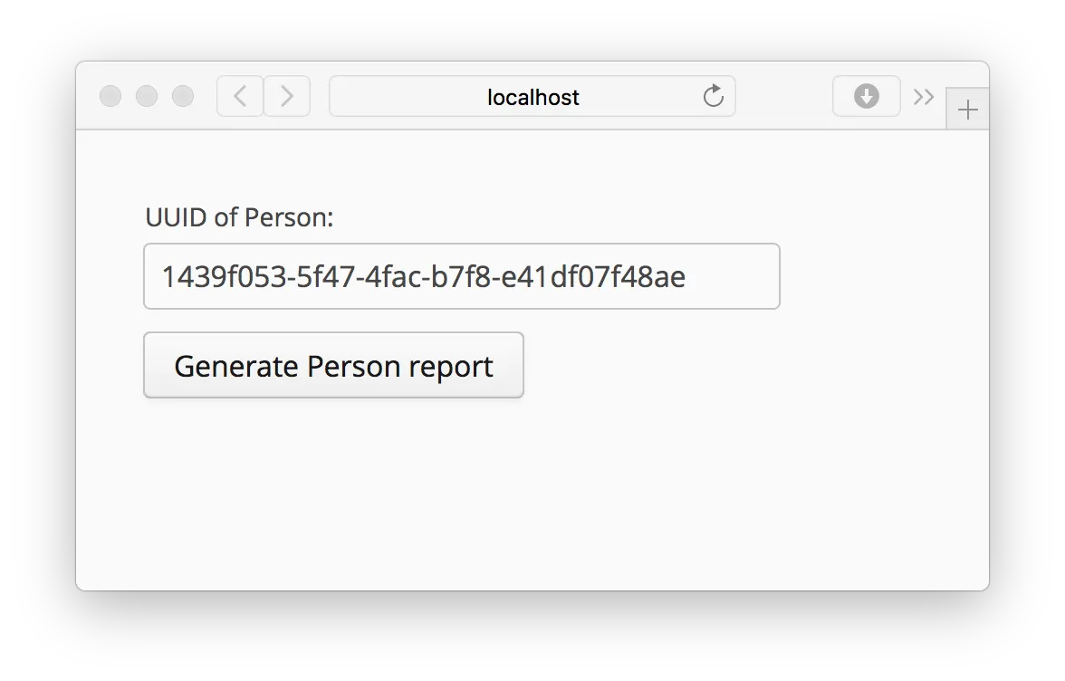Click empty toolbar space left of Downloads

[783, 96]
